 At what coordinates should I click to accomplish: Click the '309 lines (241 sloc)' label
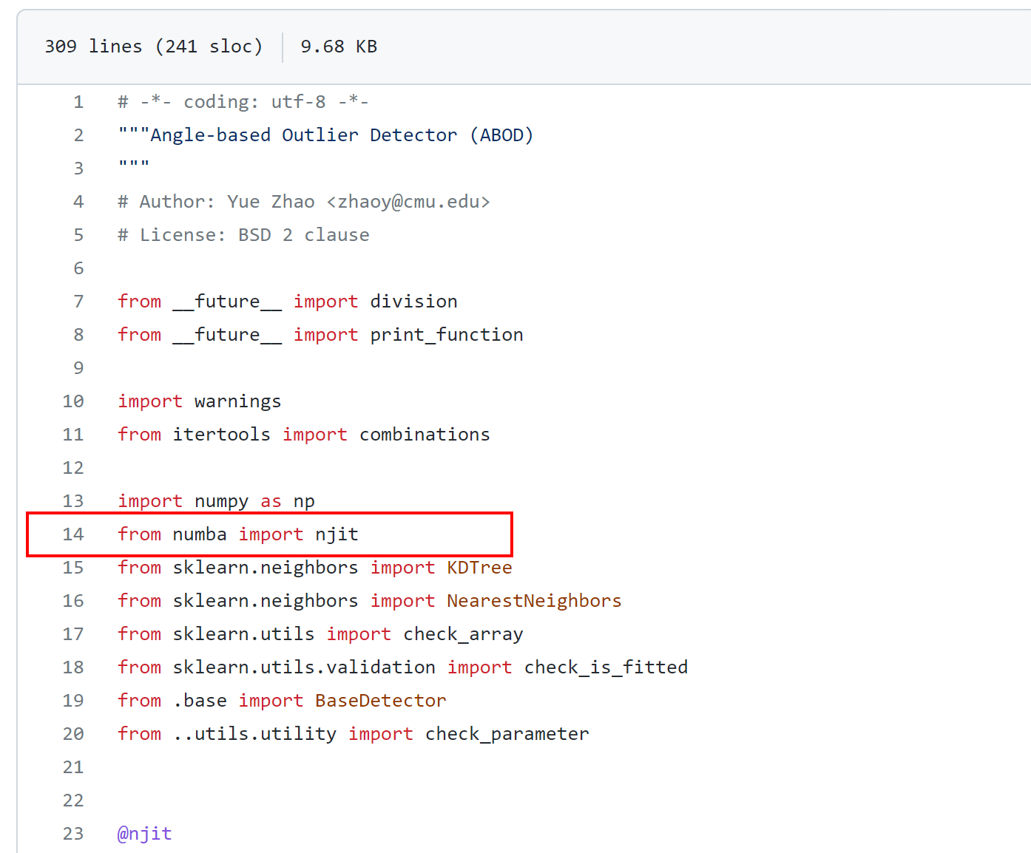(153, 46)
